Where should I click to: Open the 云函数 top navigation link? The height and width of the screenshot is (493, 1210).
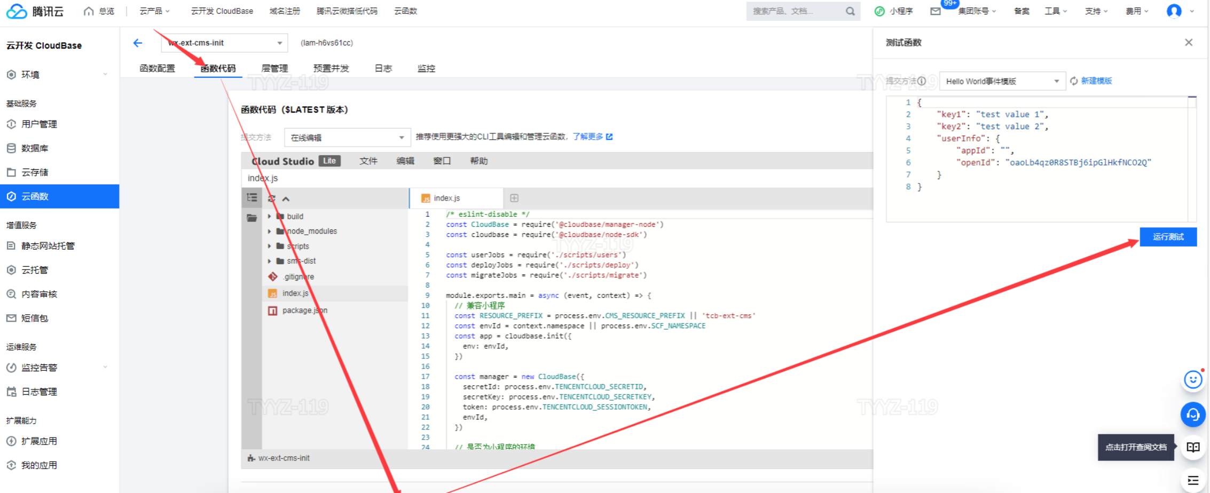coord(405,11)
